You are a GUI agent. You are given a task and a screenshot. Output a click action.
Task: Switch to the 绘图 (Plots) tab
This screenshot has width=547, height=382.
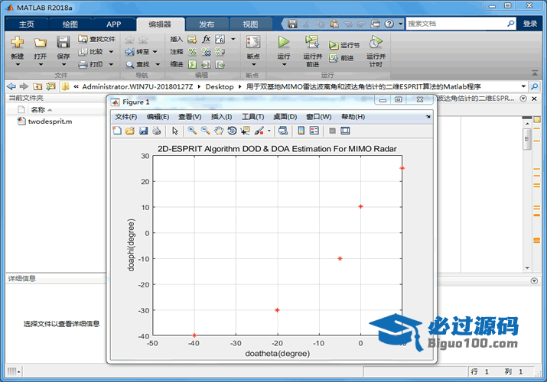[x=70, y=24]
